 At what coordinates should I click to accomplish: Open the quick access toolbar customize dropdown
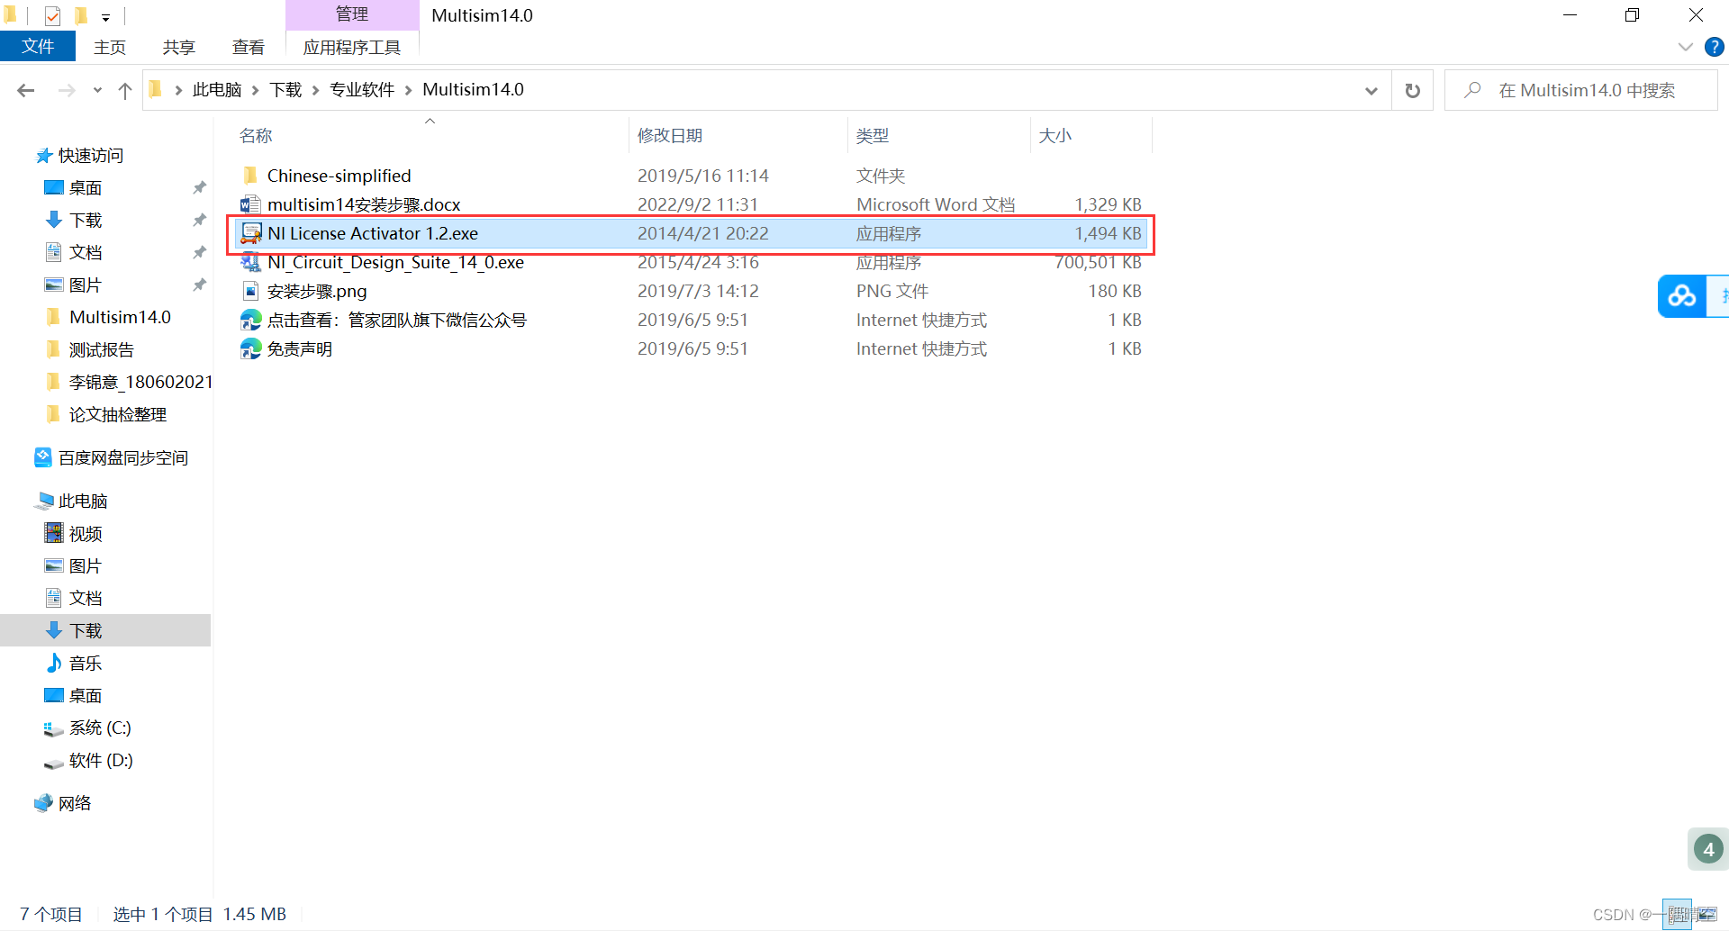105,16
